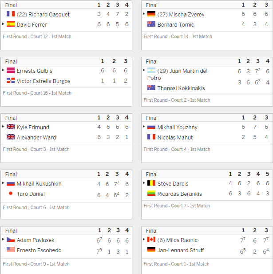273x274 pixels.
Task: Click Mikhail Youzhny's name
Action: [178, 127]
